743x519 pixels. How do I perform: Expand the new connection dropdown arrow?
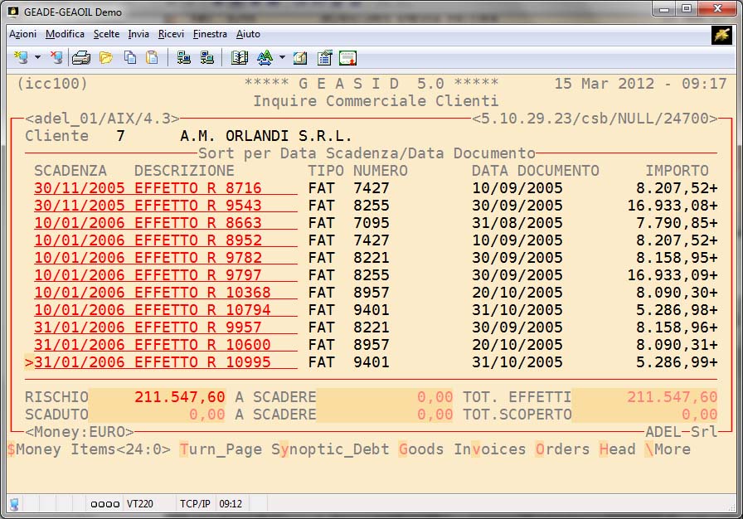point(37,58)
